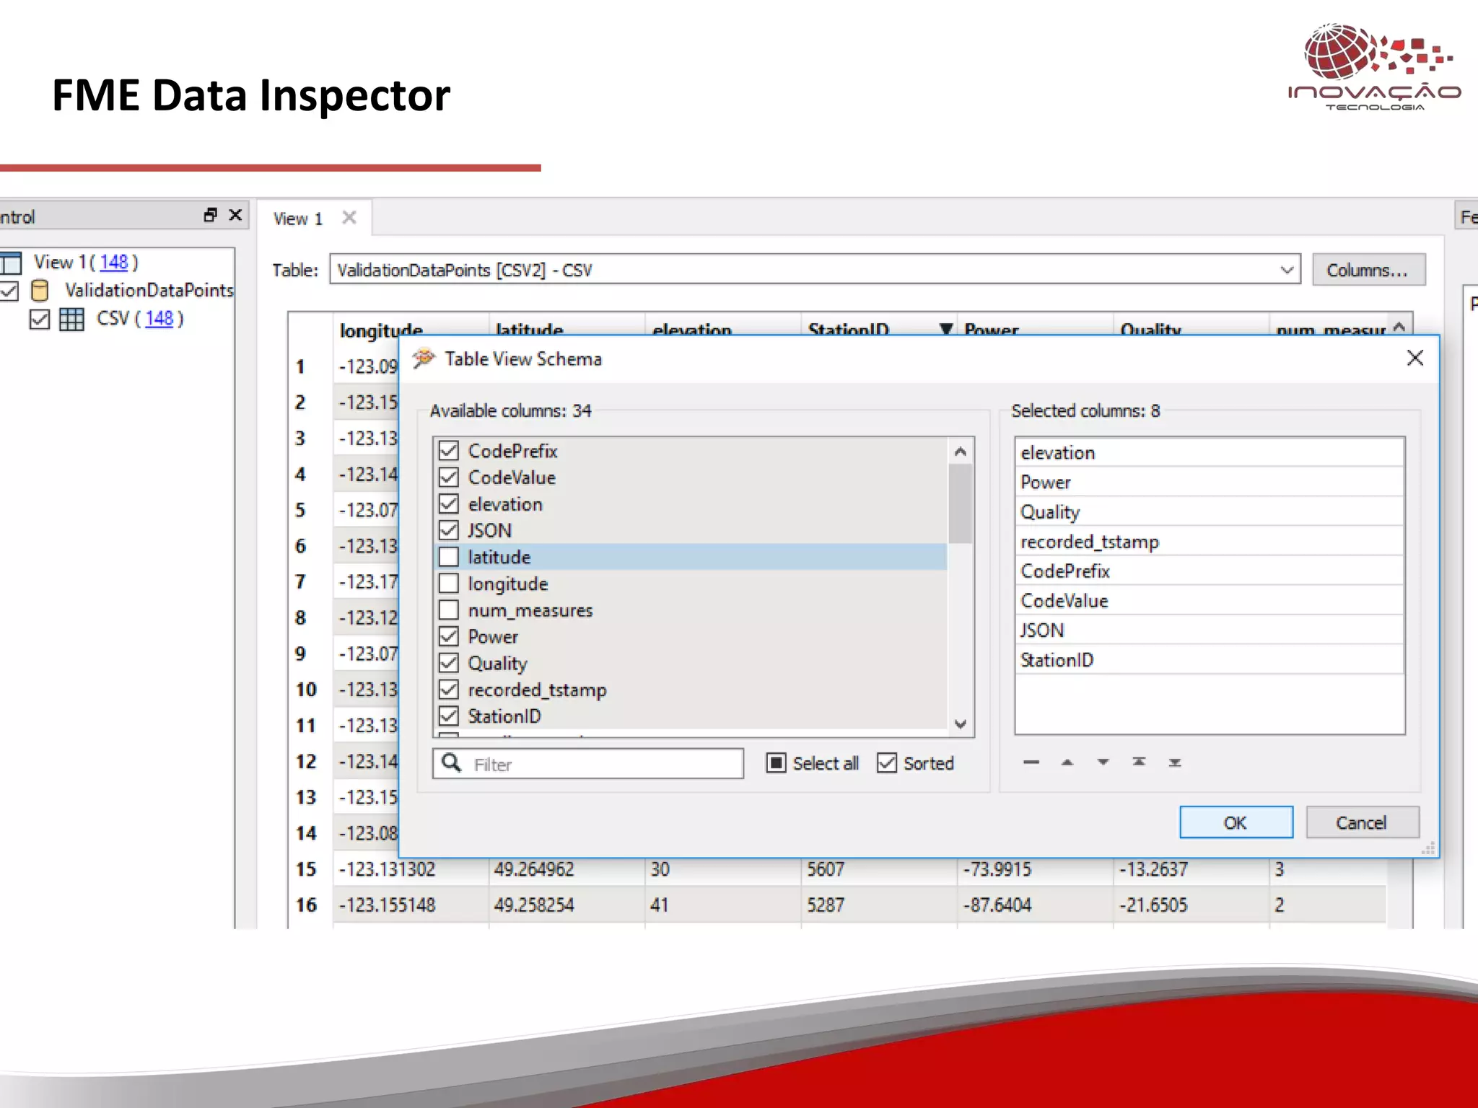Click the ValidationDataPoints database icon
This screenshot has width=1478, height=1108.
40,290
